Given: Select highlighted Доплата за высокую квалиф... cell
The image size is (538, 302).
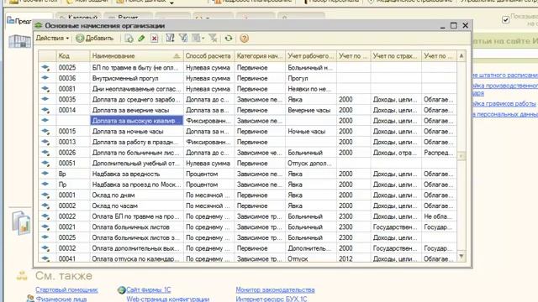Looking at the screenshot, I should click(136, 121).
